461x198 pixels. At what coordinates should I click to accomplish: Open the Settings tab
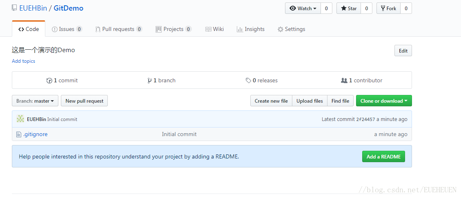(292, 29)
